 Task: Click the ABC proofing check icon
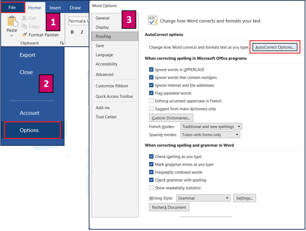153,21
